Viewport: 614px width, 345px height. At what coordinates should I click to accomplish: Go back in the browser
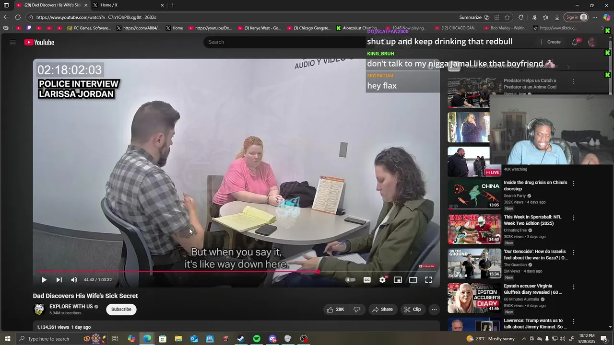tap(6, 17)
